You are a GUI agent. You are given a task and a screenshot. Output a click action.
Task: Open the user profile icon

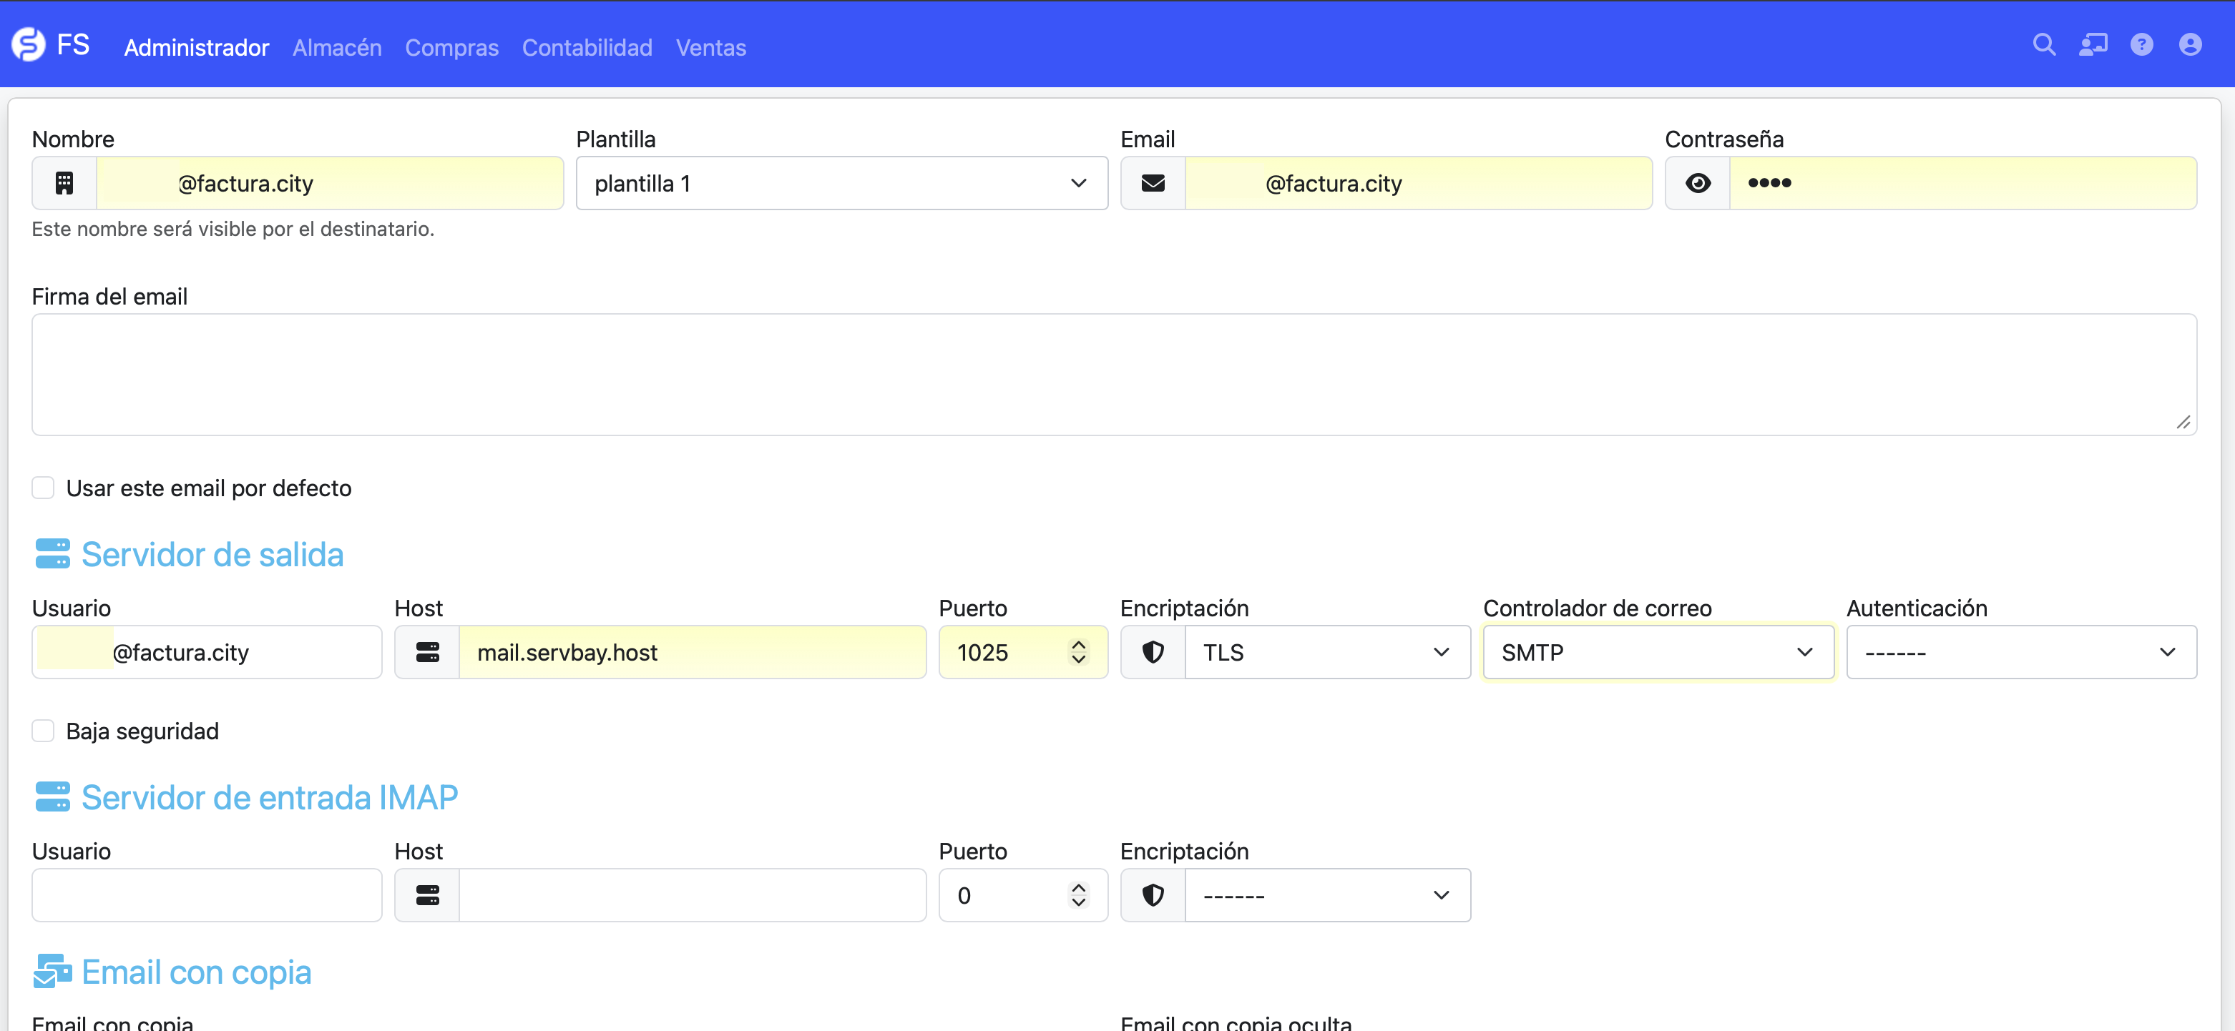pos(2190,45)
